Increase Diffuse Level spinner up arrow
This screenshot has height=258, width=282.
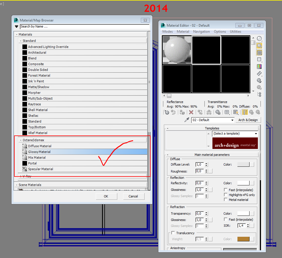coord(206,163)
